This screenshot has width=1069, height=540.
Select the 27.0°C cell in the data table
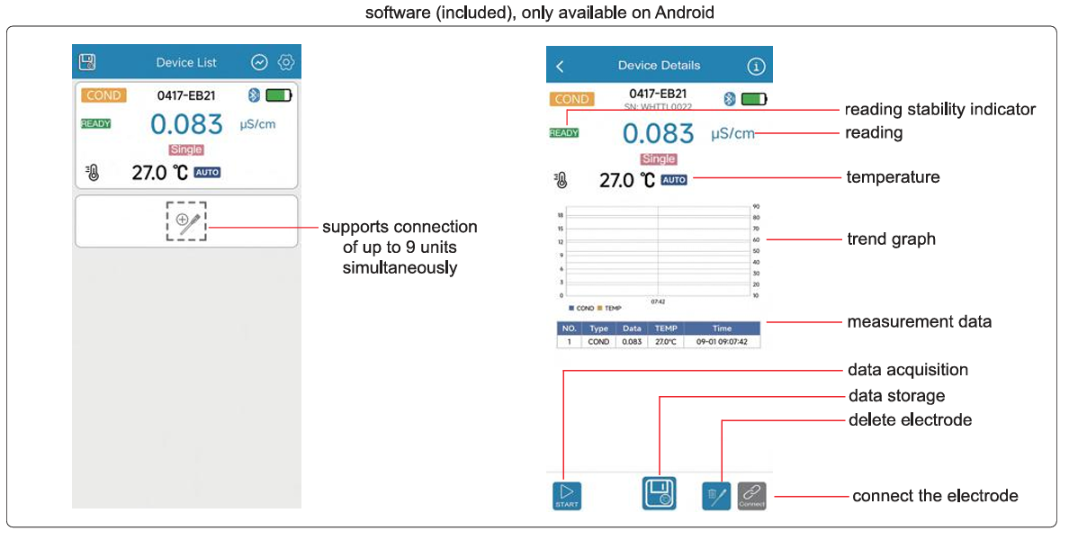point(666,342)
